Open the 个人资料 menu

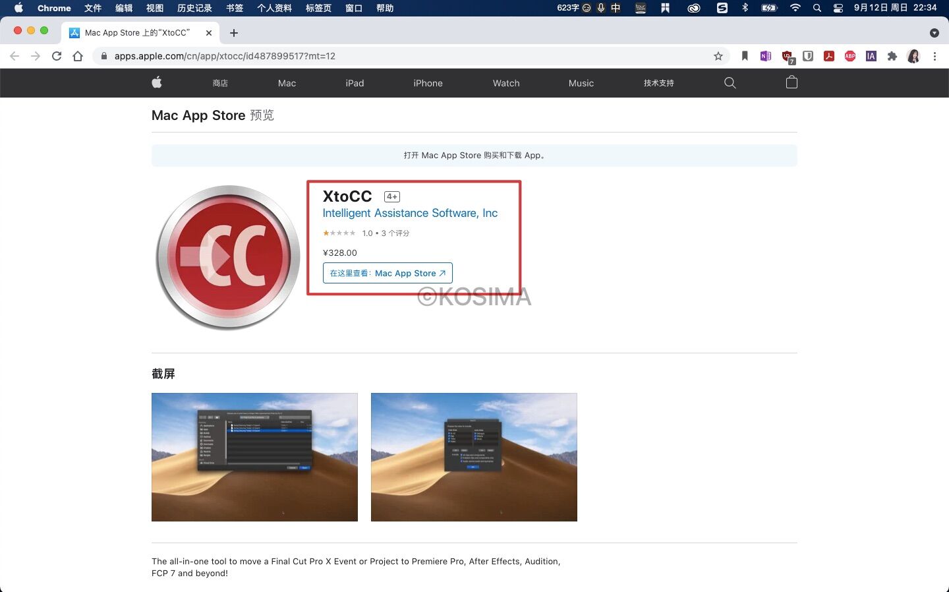(274, 8)
